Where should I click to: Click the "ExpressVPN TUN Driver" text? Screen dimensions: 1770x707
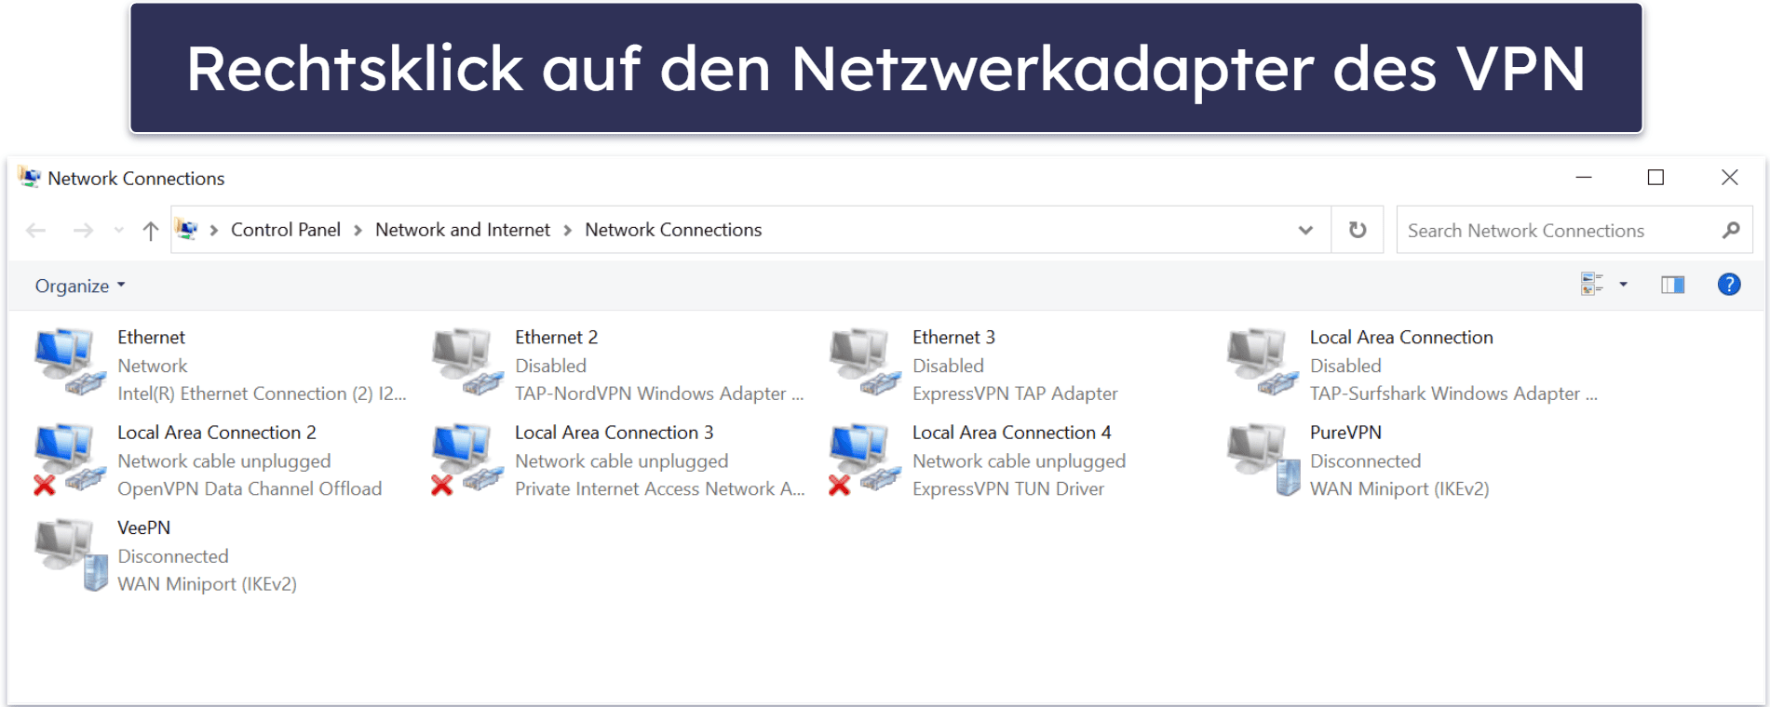click(x=1008, y=488)
